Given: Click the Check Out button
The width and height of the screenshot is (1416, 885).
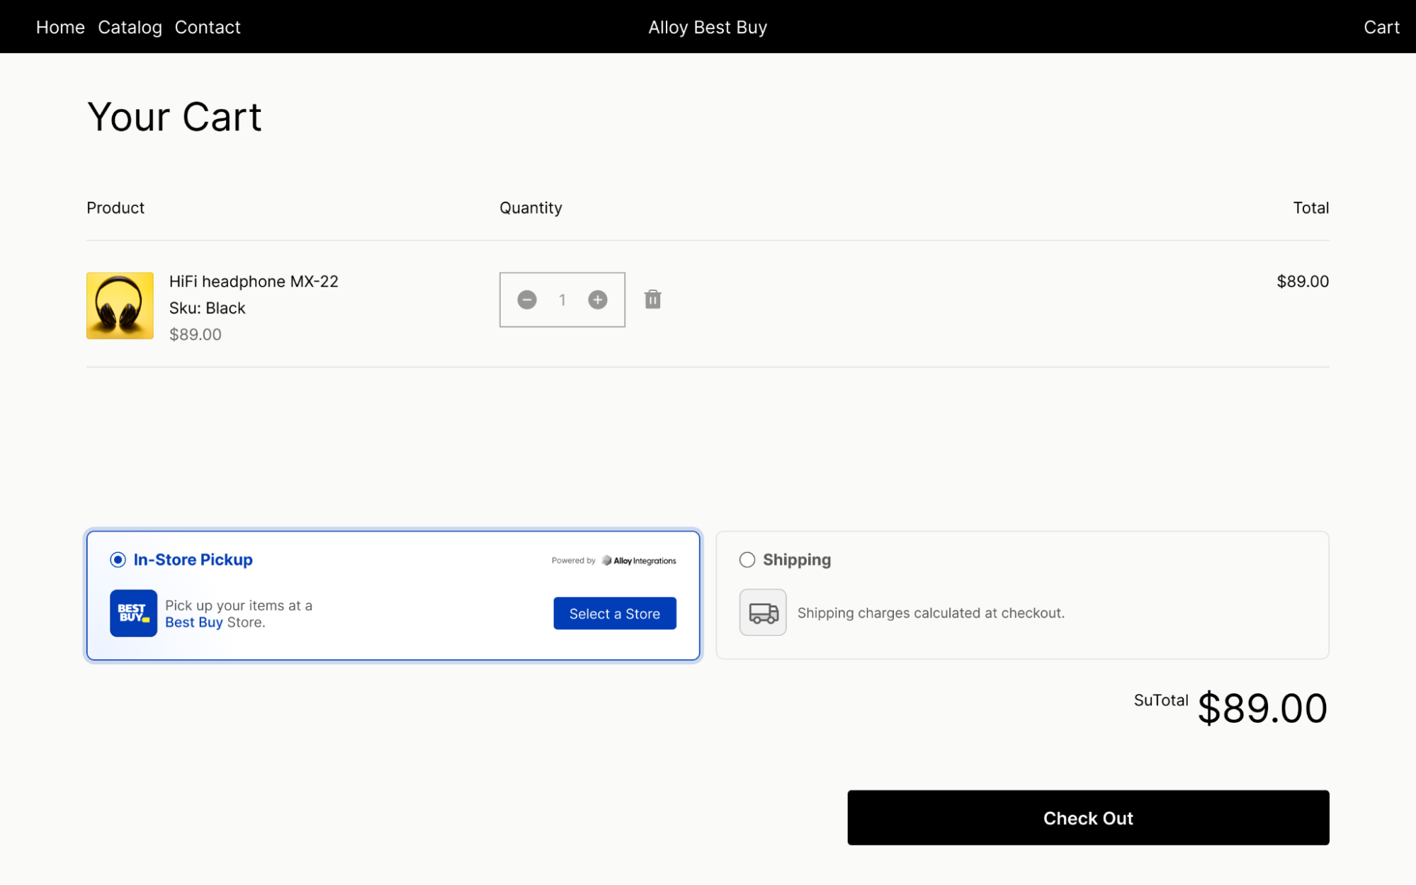Looking at the screenshot, I should (1087, 818).
